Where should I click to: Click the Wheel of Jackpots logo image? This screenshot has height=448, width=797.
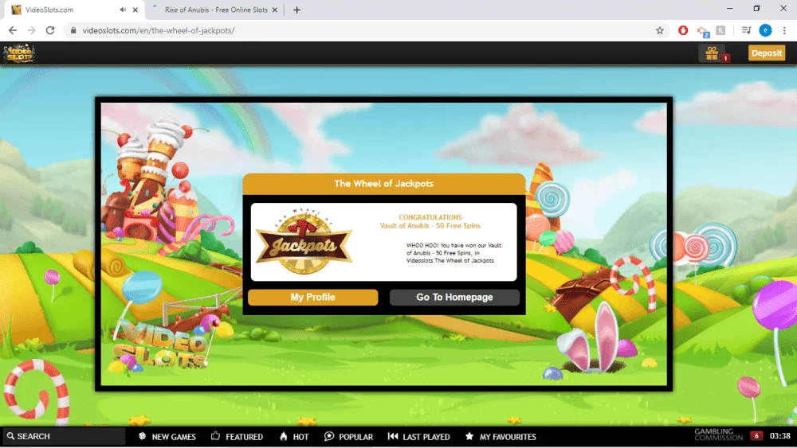click(x=304, y=241)
